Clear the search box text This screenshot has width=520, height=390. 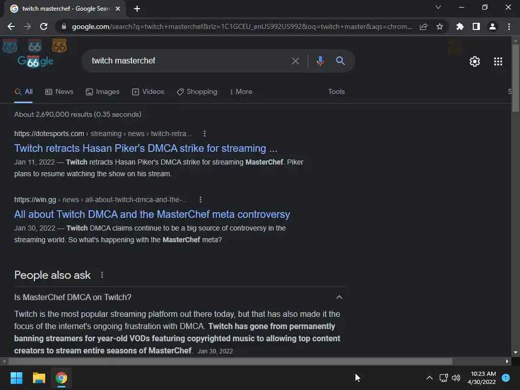point(295,61)
